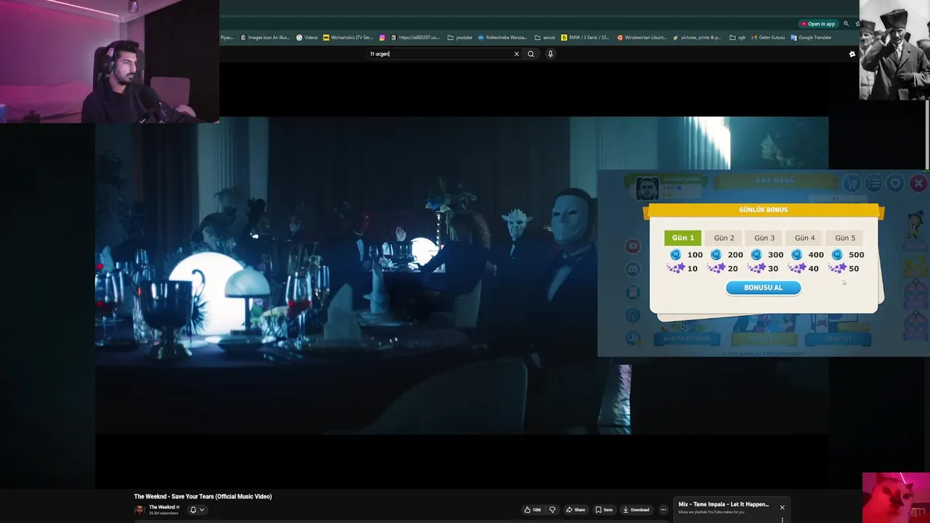The height and width of the screenshot is (523, 930).
Task: Open the Öğretici button
Action: click(838, 338)
